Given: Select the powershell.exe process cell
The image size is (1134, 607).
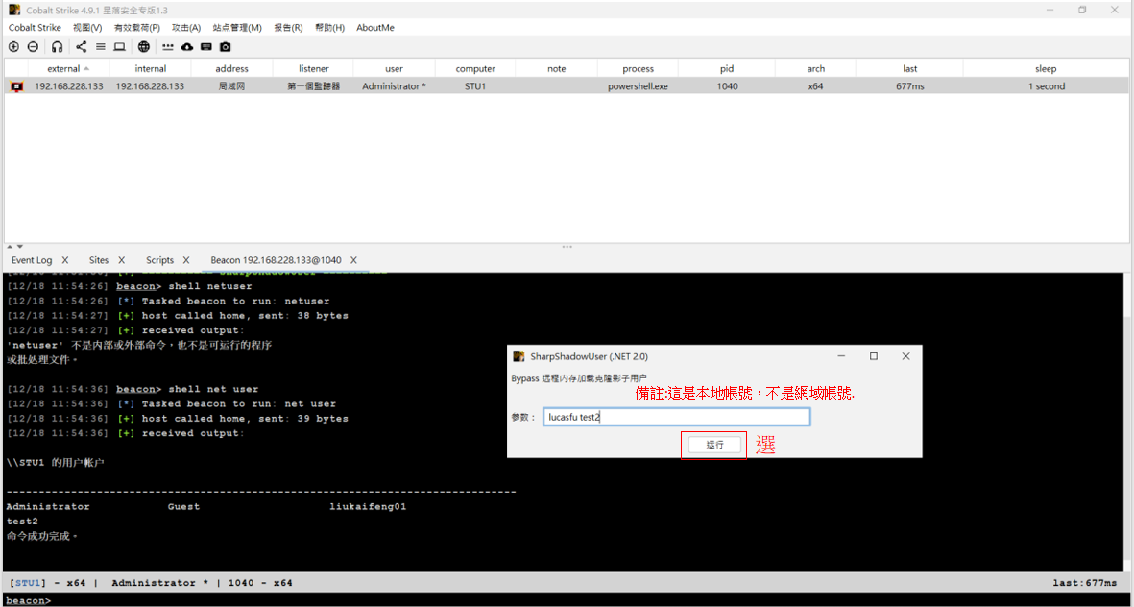Looking at the screenshot, I should tap(638, 86).
